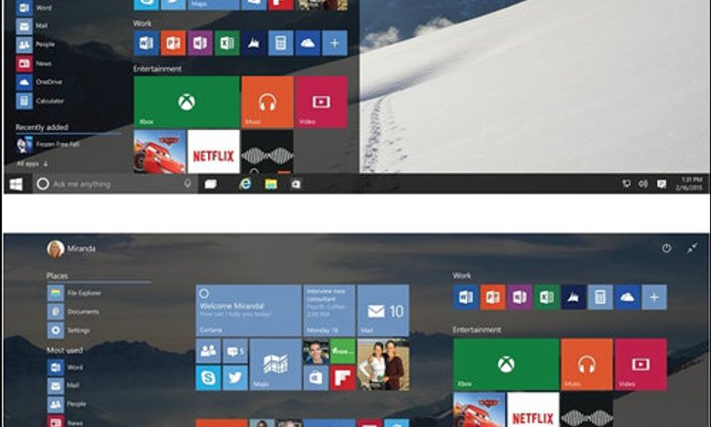711x427 pixels.
Task: Open the messaging tile showing 5
Action: click(234, 351)
